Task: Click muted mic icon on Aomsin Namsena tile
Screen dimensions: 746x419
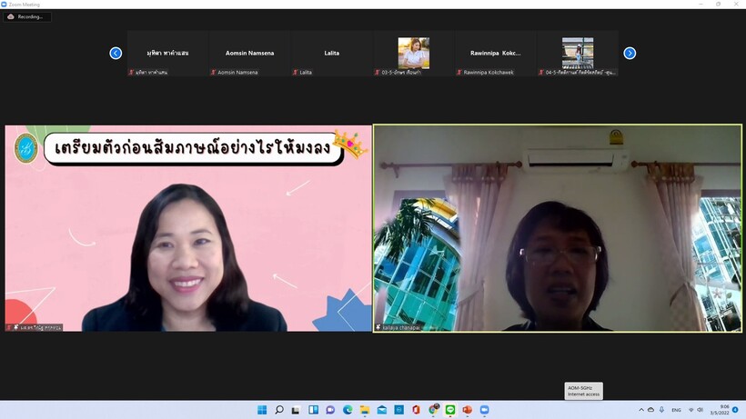Action: pyautogui.click(x=213, y=72)
